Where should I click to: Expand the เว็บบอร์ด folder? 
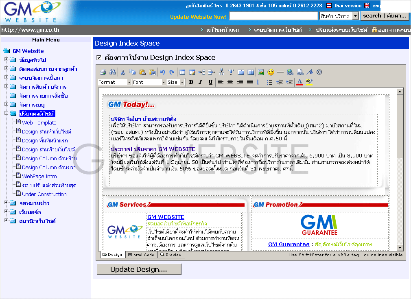(6, 211)
